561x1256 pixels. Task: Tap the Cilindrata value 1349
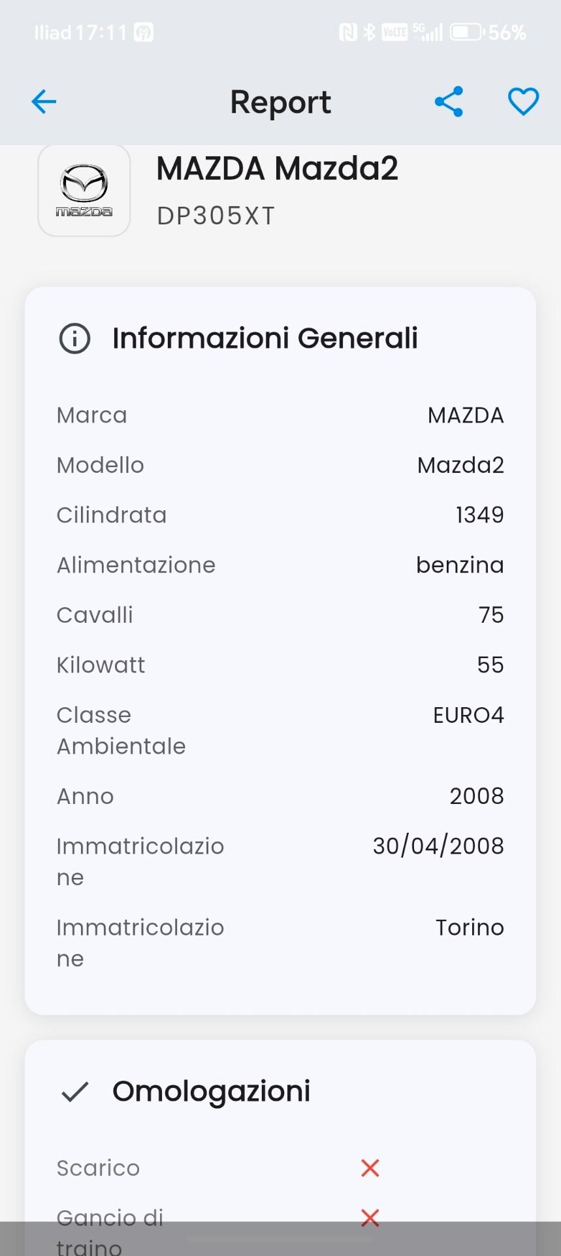[x=479, y=515]
